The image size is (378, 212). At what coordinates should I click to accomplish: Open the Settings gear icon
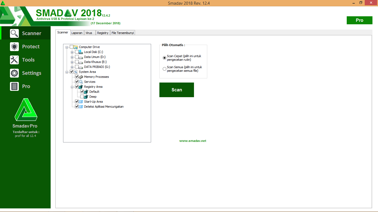click(14, 73)
